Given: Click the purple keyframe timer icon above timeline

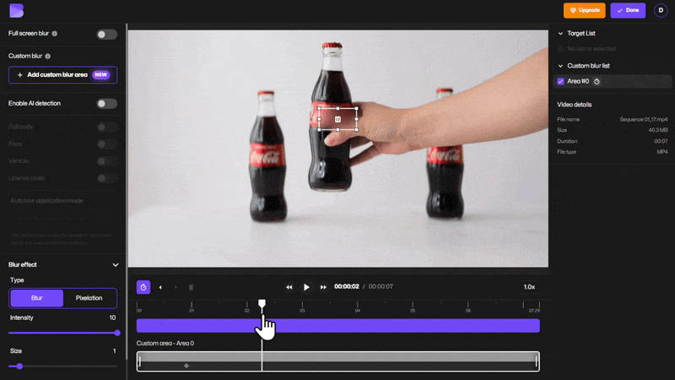Looking at the screenshot, I should pos(143,287).
